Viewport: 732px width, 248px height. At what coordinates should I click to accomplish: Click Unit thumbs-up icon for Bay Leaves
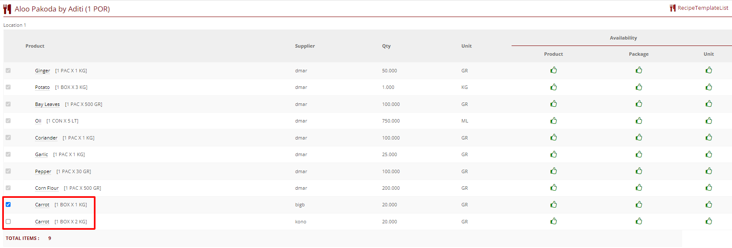tap(709, 104)
